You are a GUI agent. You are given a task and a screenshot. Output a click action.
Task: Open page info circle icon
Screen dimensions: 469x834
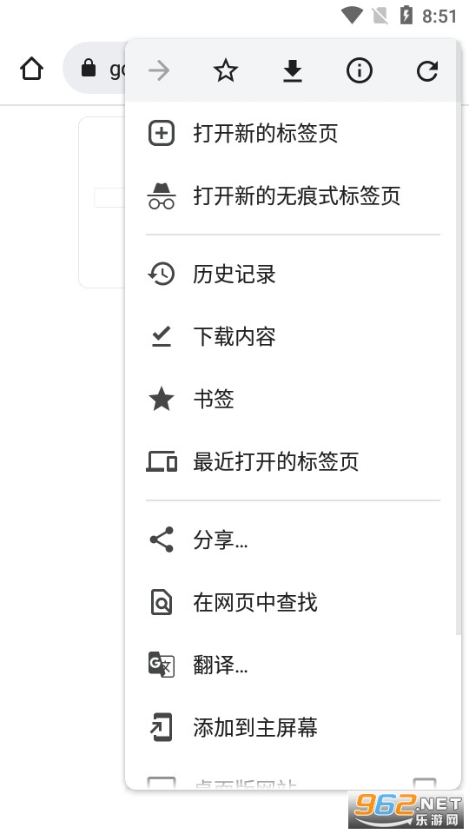[360, 70]
